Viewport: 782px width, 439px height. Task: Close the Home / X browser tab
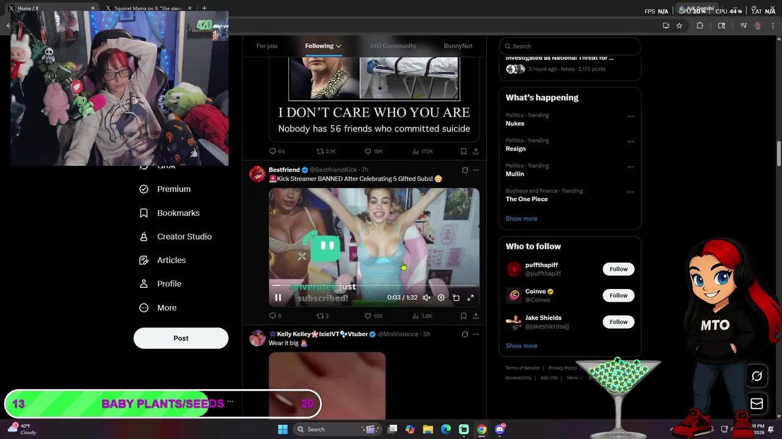(93, 8)
